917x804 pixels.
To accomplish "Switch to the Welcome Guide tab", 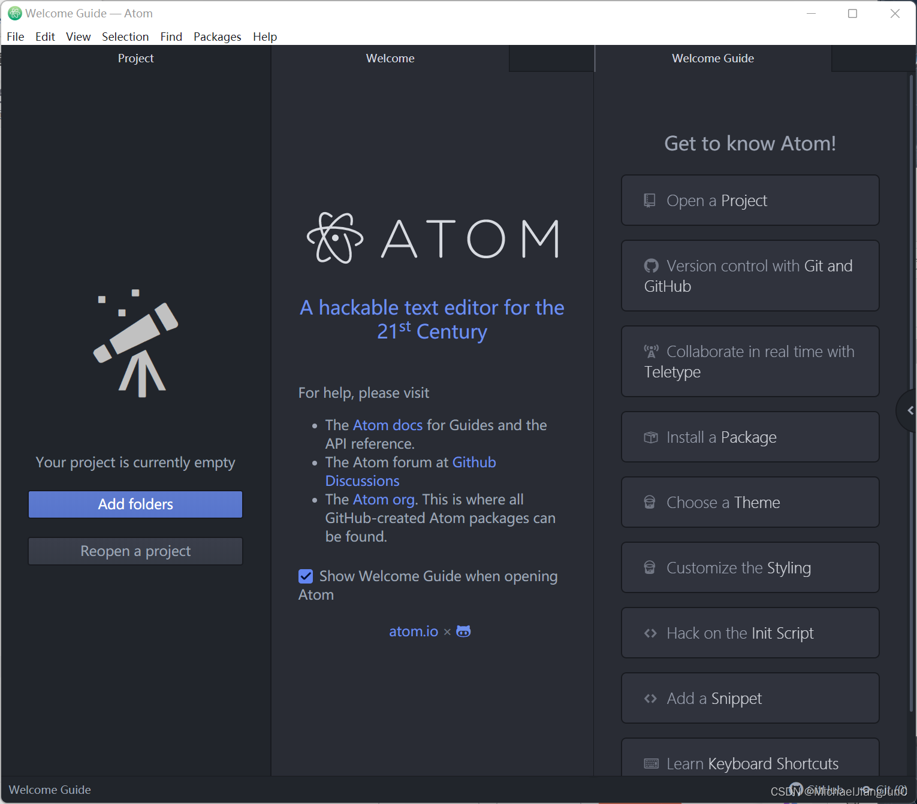I will tap(713, 58).
